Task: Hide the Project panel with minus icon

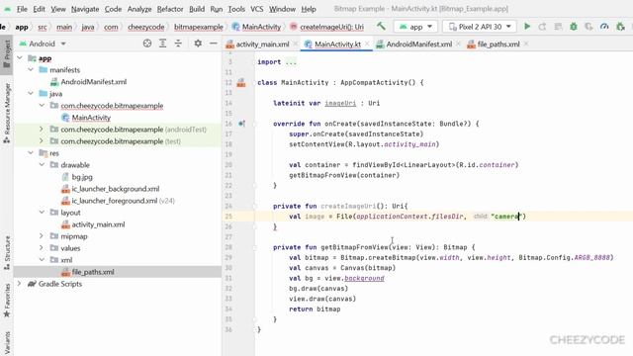Action: point(214,44)
